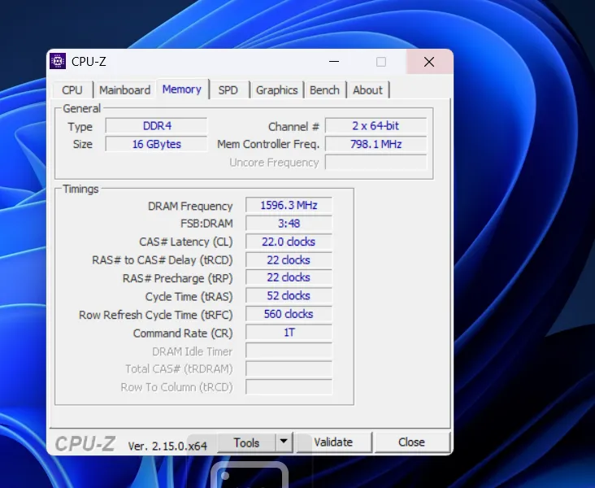This screenshot has height=488, width=595.
Task: Click the empty Uncore Frequency field
Action: pyautogui.click(x=376, y=162)
